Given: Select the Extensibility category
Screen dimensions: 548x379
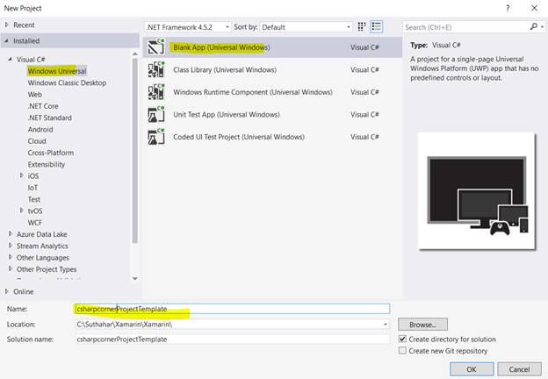Looking at the screenshot, I should point(47,164).
